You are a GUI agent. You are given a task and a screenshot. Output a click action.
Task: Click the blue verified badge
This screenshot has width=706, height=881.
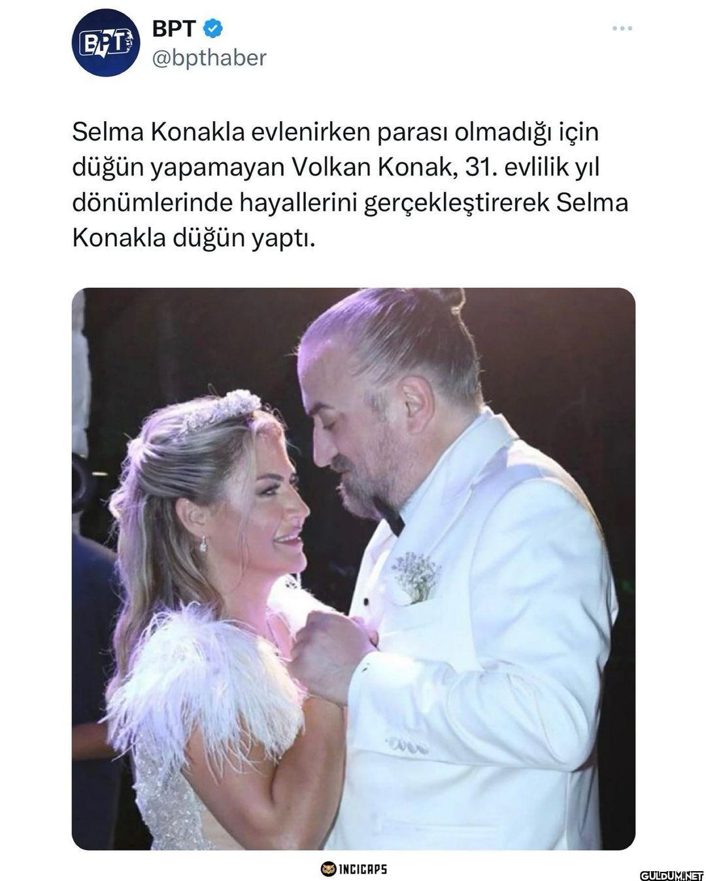pos(213,28)
